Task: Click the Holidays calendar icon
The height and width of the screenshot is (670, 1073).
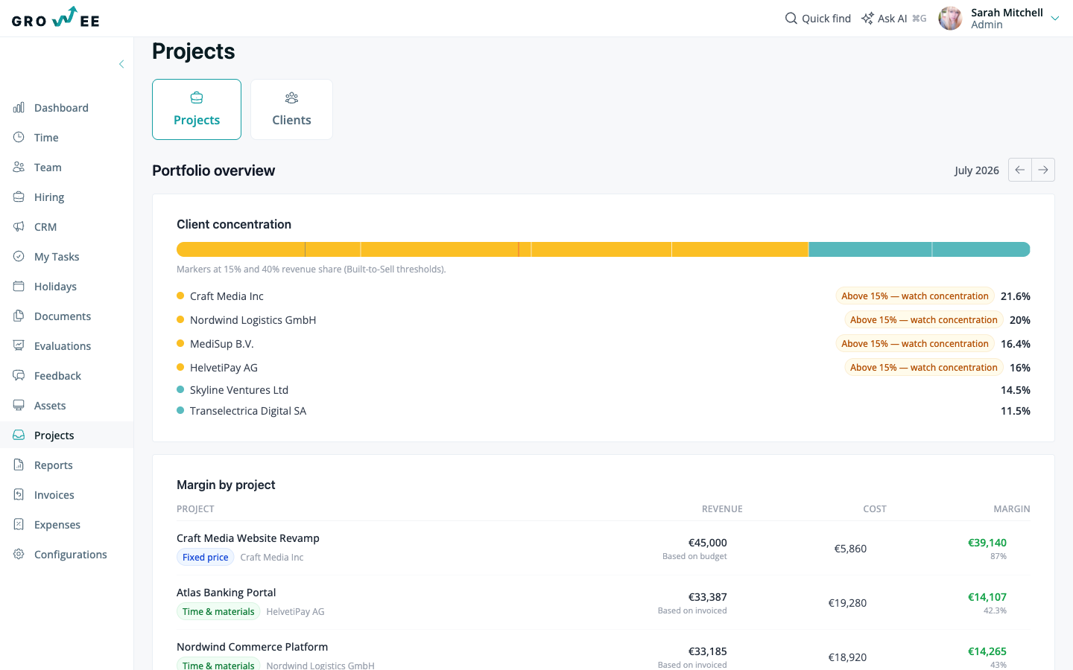Action: (x=19, y=287)
